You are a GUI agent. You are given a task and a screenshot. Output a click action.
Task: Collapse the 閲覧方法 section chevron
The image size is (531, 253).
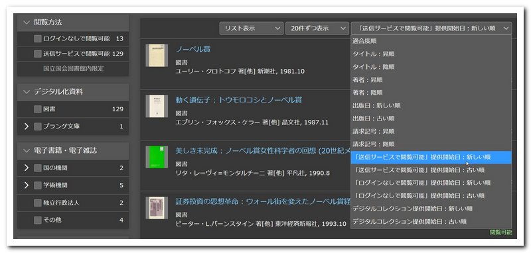[27, 23]
